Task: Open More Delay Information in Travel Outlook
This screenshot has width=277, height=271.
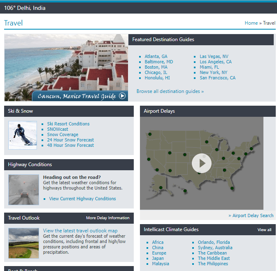Action: [107, 218]
